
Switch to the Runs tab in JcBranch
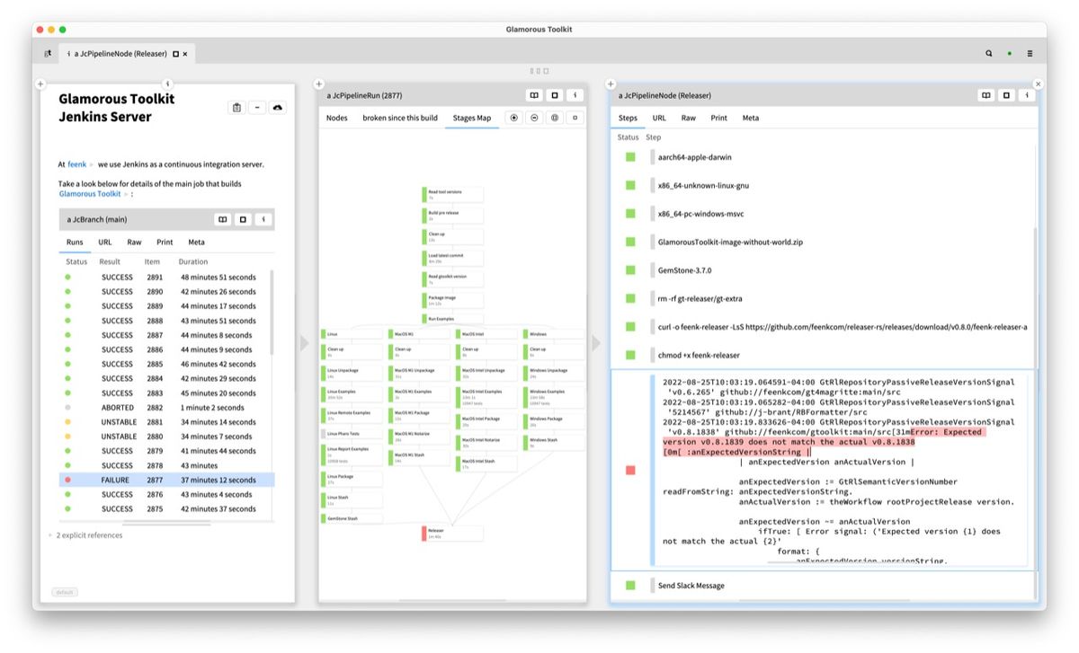pos(75,242)
